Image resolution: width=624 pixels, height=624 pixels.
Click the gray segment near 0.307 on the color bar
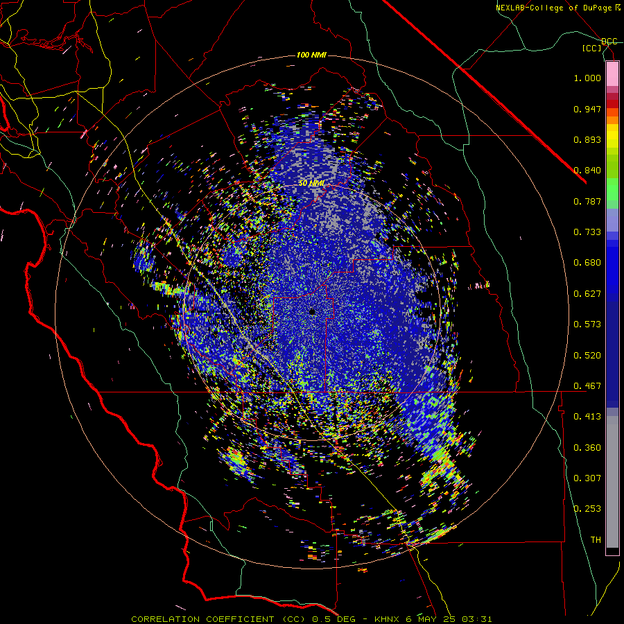612,482
